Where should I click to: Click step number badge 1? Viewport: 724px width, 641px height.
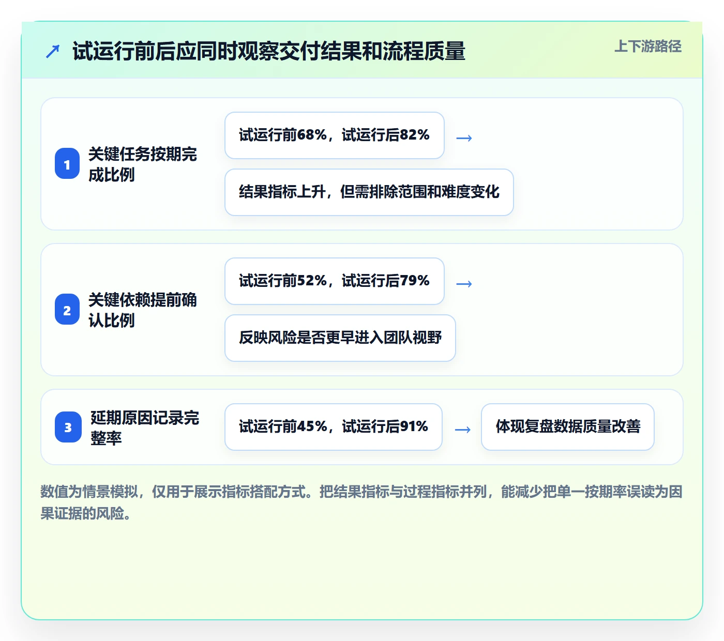click(67, 164)
